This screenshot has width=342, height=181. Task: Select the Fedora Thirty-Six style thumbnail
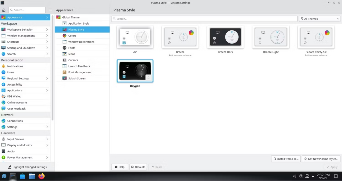(x=316, y=37)
